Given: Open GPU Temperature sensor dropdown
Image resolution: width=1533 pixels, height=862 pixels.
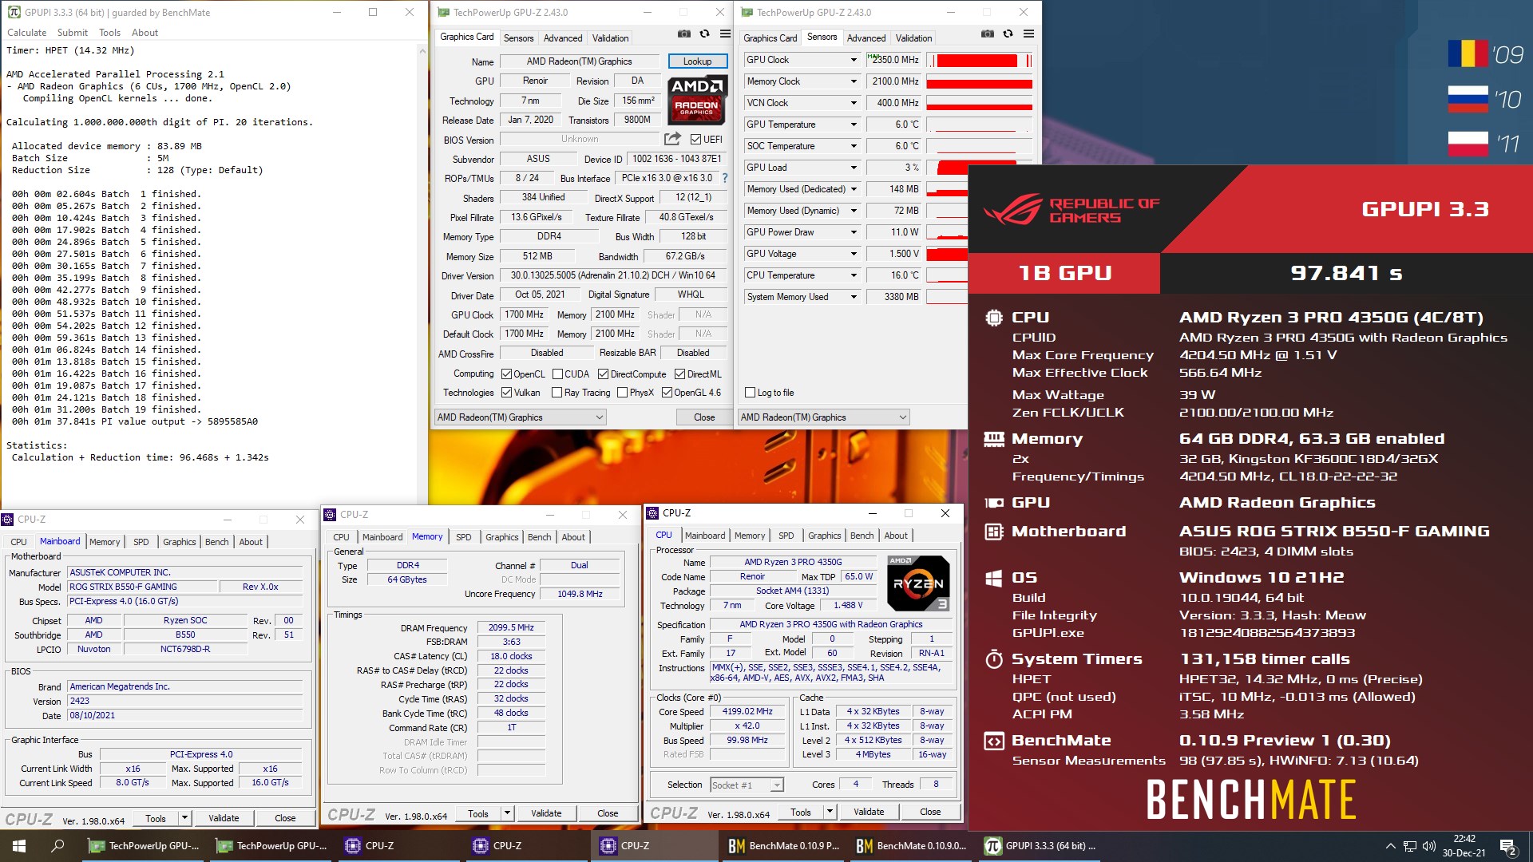Looking at the screenshot, I should pyautogui.click(x=854, y=125).
